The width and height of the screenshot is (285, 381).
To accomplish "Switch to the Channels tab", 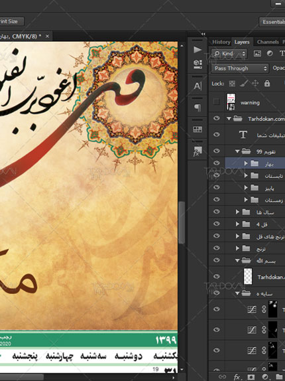I will tap(268, 42).
